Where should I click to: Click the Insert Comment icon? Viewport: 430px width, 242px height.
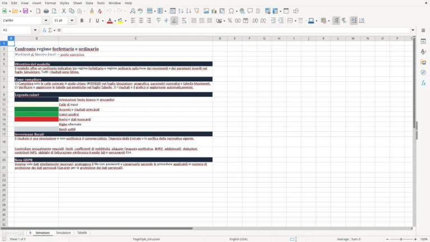click(x=250, y=11)
